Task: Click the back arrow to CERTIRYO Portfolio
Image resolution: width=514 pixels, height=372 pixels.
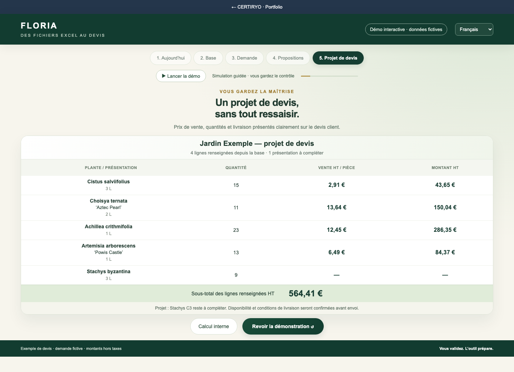Action: click(x=257, y=7)
